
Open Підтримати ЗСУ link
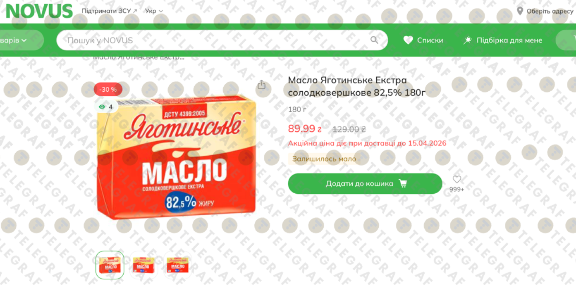(109, 11)
